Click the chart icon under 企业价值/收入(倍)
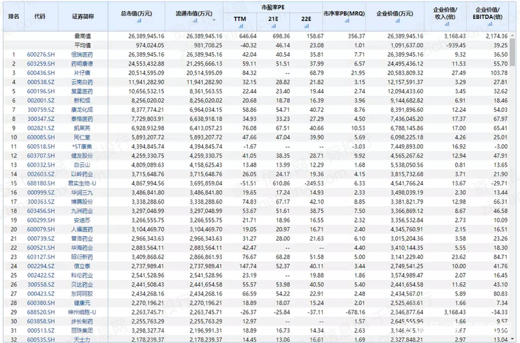The image size is (520, 343). click(x=447, y=24)
